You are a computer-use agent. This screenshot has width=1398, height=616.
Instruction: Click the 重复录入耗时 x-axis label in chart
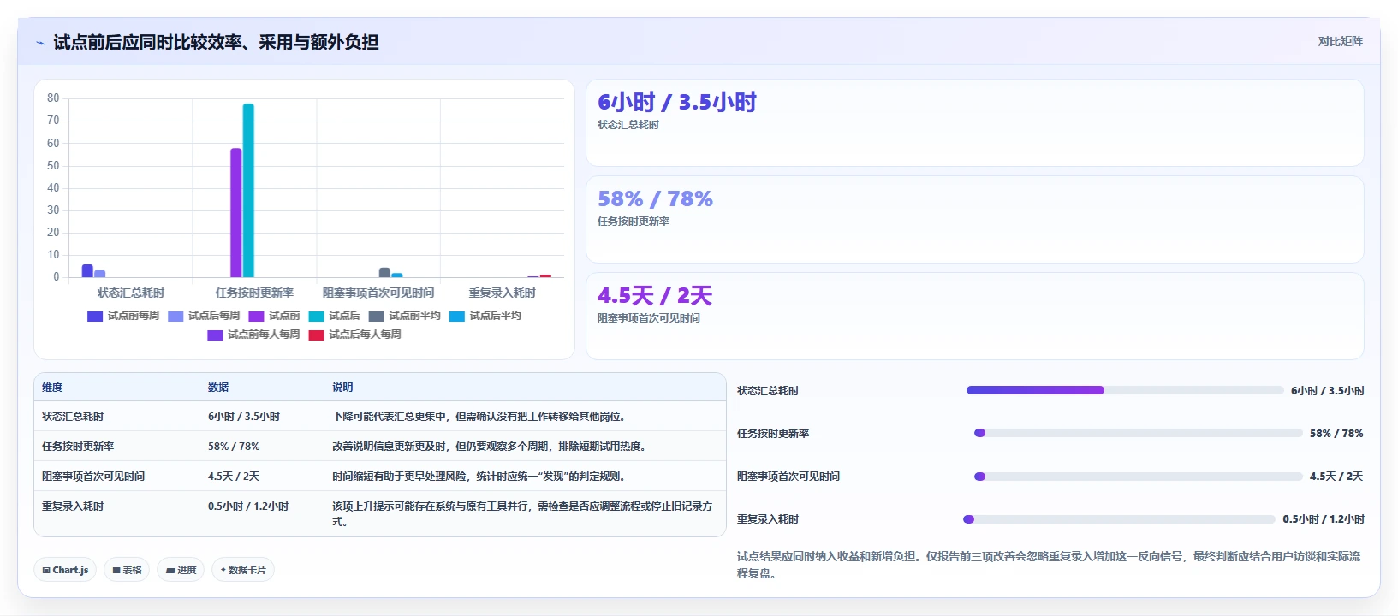[502, 293]
